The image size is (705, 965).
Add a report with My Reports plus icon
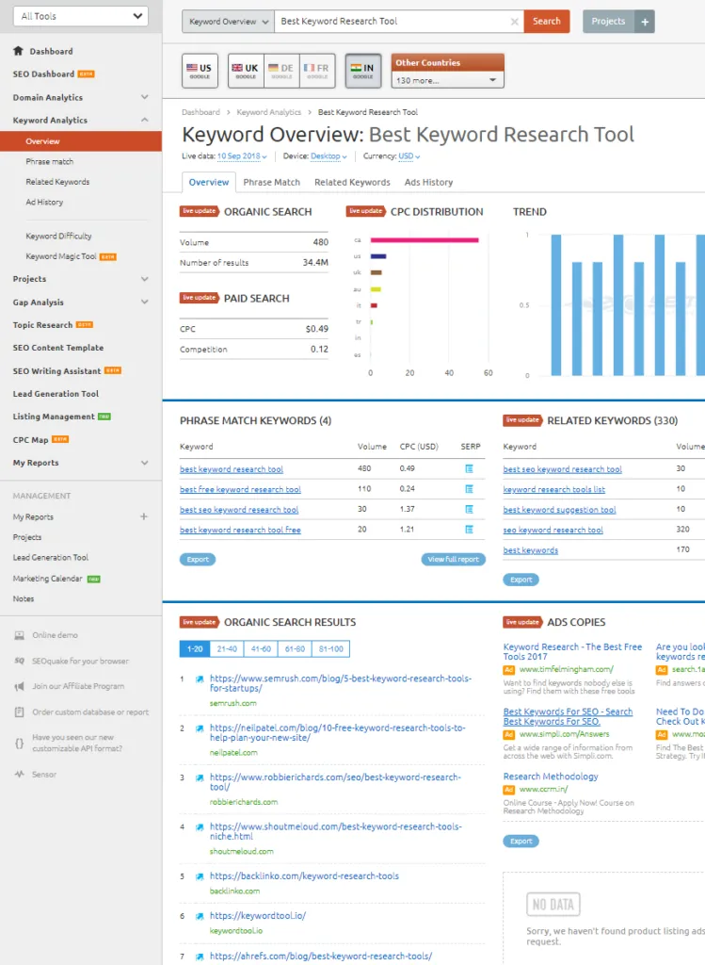coord(144,517)
